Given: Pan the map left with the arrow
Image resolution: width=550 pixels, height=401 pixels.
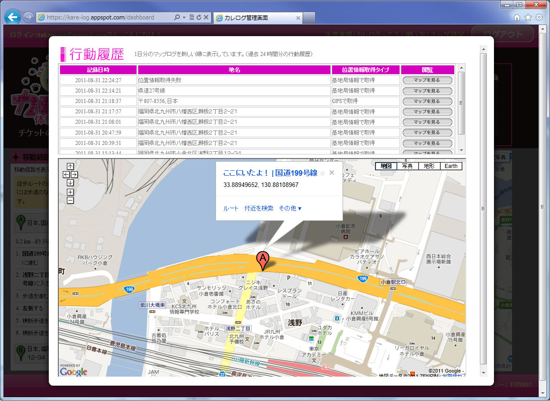Looking at the screenshot, I should tap(66, 174).
